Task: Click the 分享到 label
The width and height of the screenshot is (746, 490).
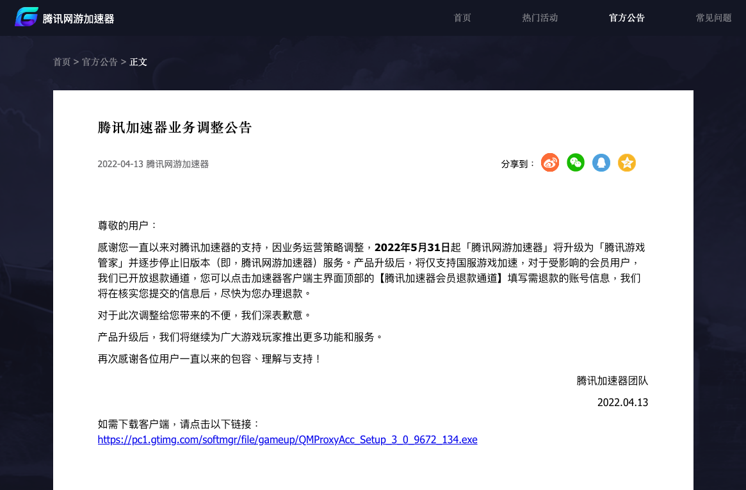Action: [x=518, y=164]
